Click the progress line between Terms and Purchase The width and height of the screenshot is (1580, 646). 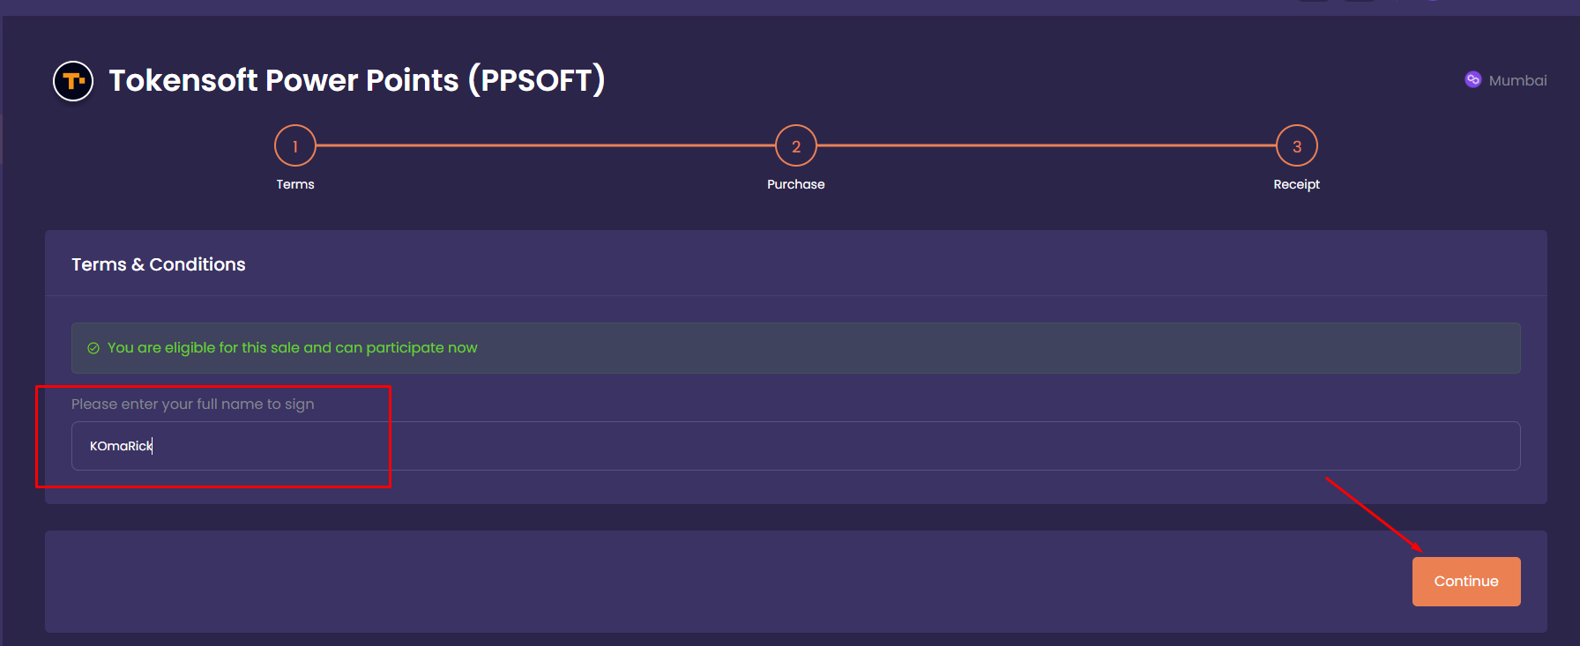point(545,145)
